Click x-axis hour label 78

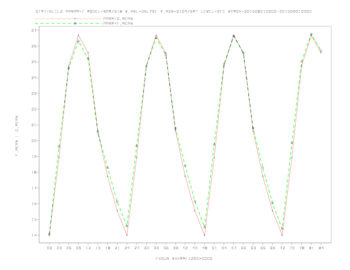(302, 248)
